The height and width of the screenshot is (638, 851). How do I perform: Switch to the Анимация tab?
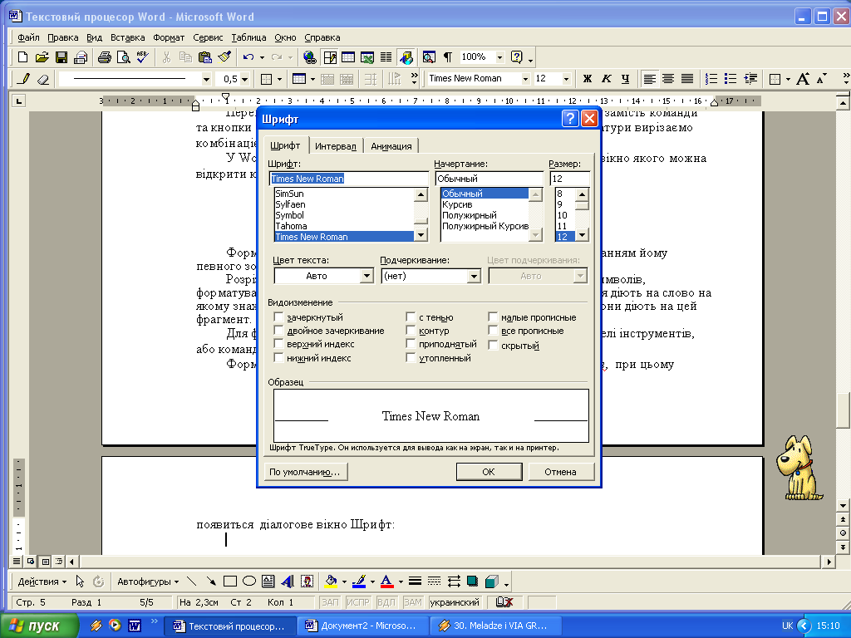[x=391, y=146]
